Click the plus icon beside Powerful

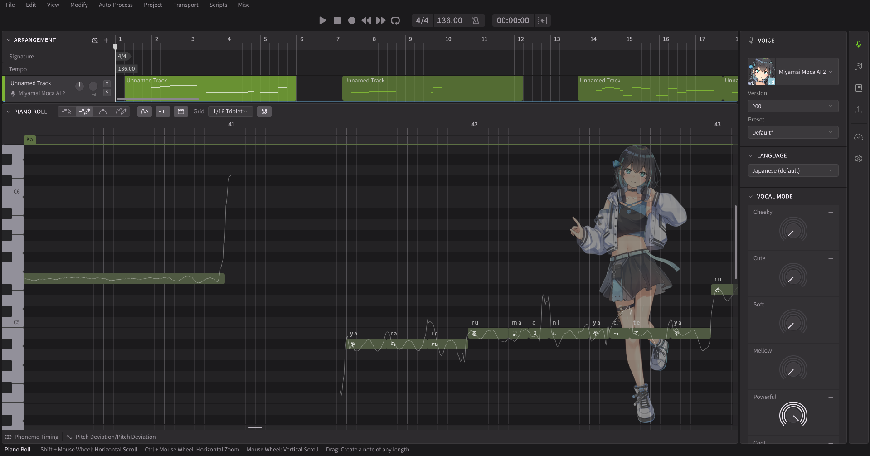click(x=831, y=397)
